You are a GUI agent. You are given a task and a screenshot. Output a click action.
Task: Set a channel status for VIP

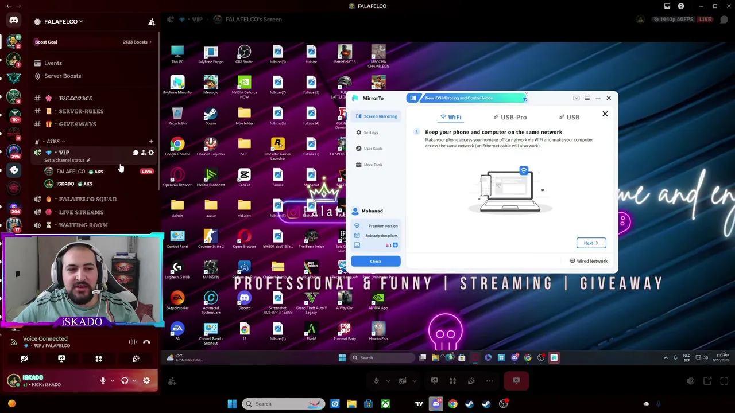(67, 161)
